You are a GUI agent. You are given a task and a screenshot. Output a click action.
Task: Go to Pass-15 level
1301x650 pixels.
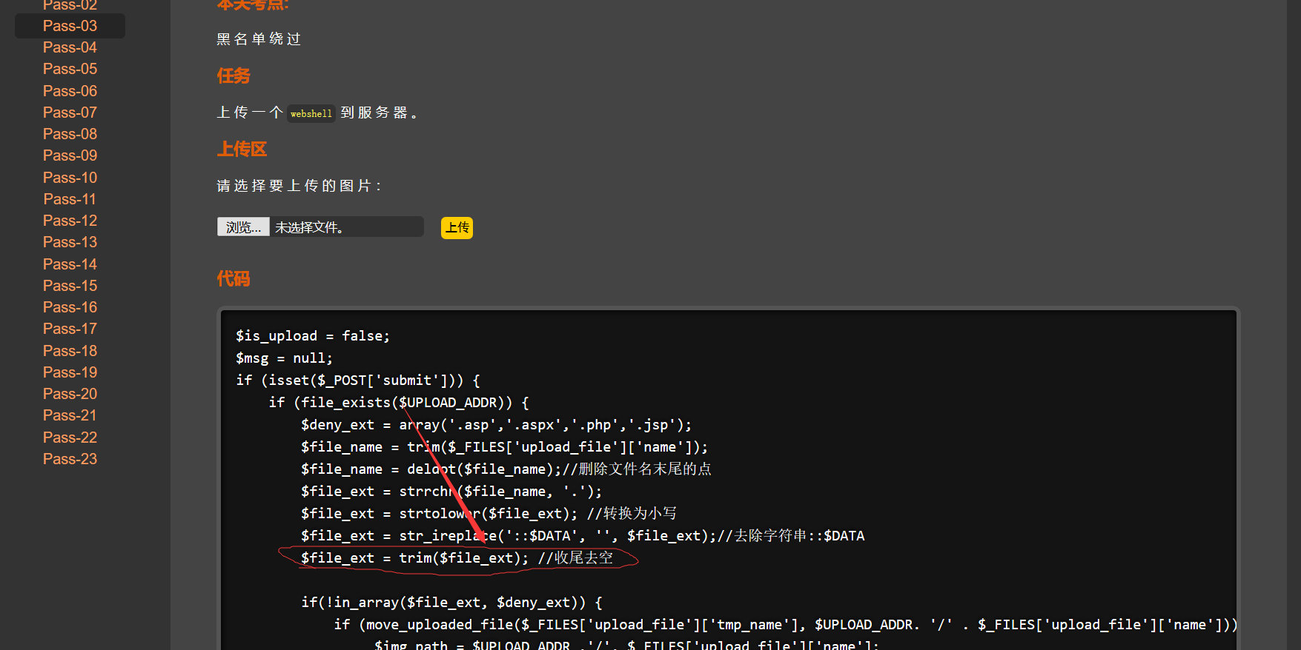click(x=70, y=286)
